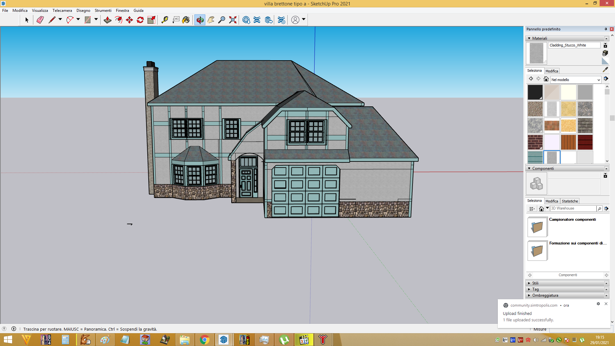Image resolution: width=615 pixels, height=346 pixels.
Task: Dismiss the Upload finished notification
Action: click(606, 304)
